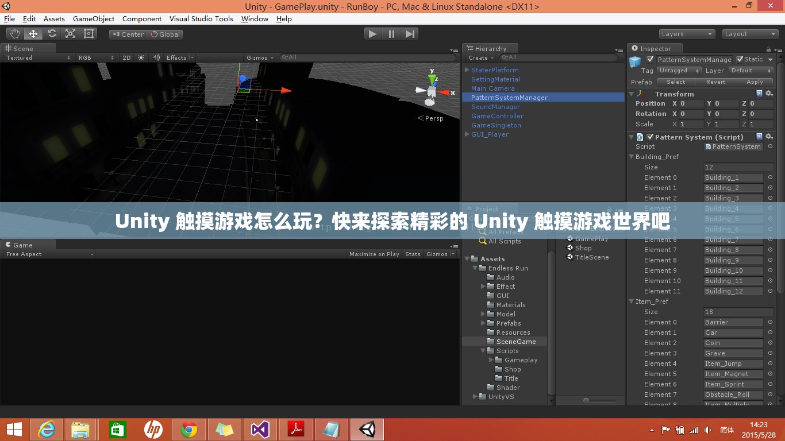Expand GUI_Player in the Hierarchy
Image resolution: width=785 pixels, height=441 pixels.
coord(467,134)
